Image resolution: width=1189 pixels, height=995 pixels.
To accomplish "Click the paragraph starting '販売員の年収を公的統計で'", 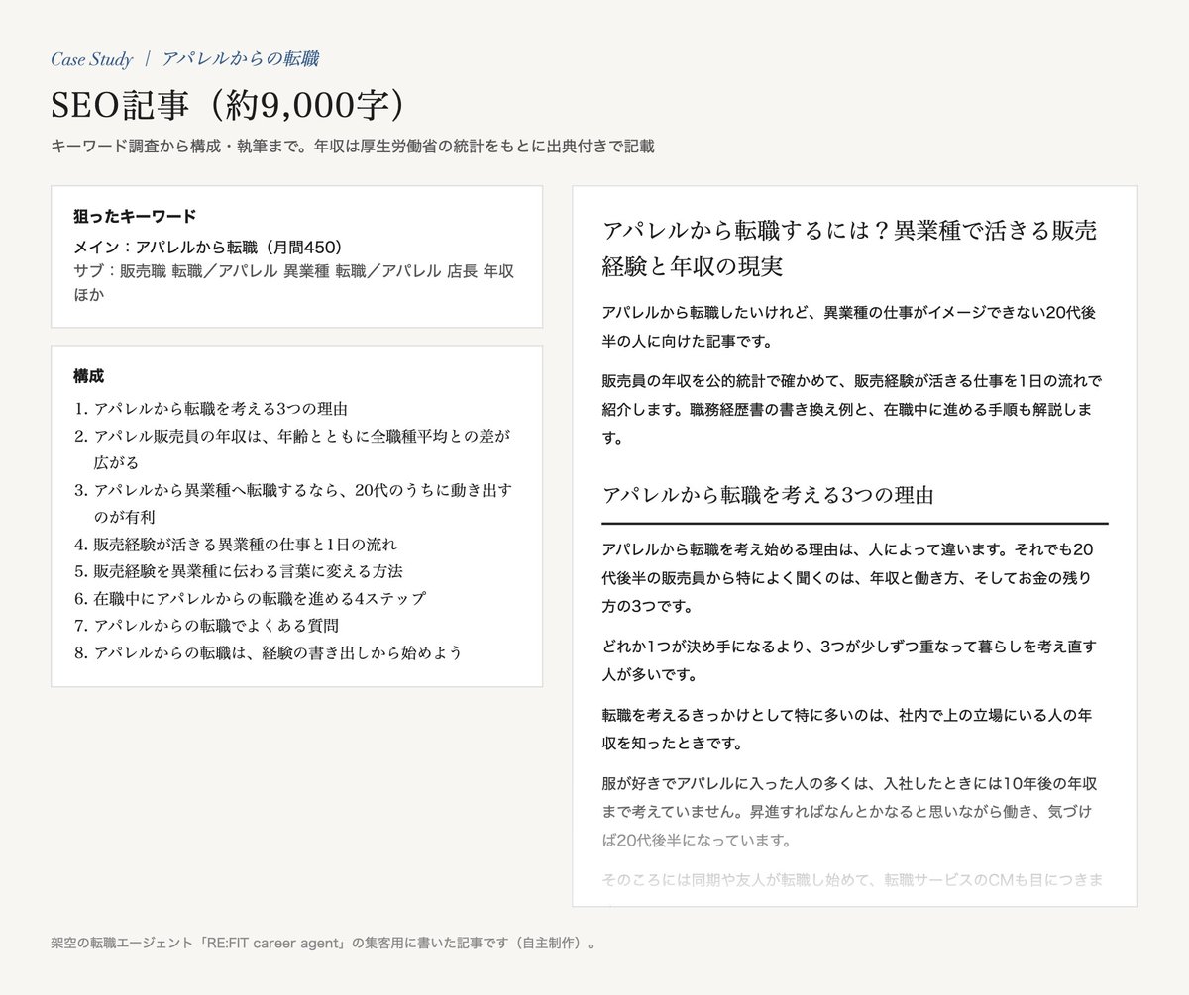I will 852,408.
